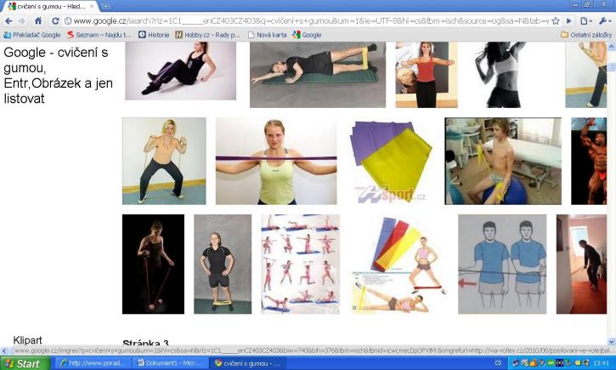Screen dimensions: 616x370
Task: Open illustration of two men in blue shirts
Action: 502,264
